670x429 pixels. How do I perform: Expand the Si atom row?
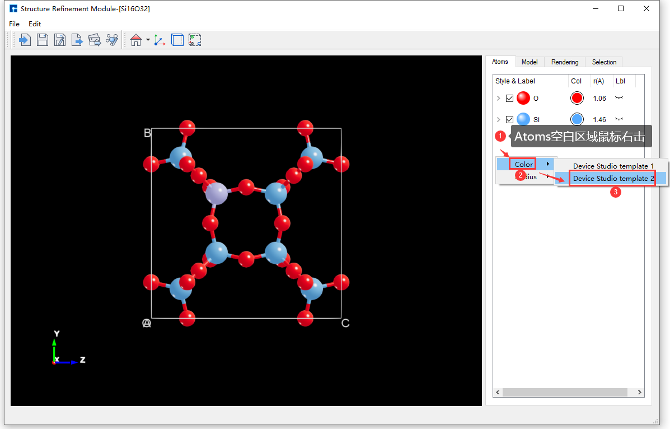pyautogui.click(x=498, y=119)
